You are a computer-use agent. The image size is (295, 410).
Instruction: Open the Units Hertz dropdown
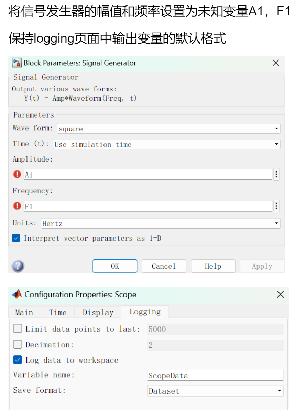160,223
